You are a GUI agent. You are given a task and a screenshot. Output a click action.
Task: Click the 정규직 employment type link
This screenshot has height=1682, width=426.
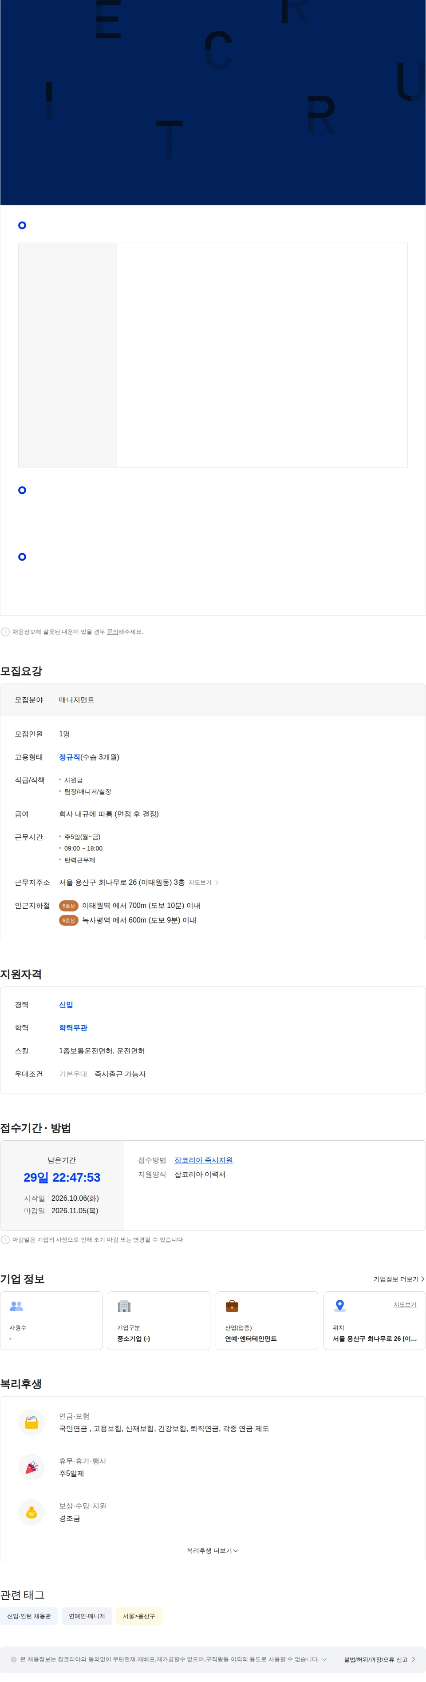[69, 757]
